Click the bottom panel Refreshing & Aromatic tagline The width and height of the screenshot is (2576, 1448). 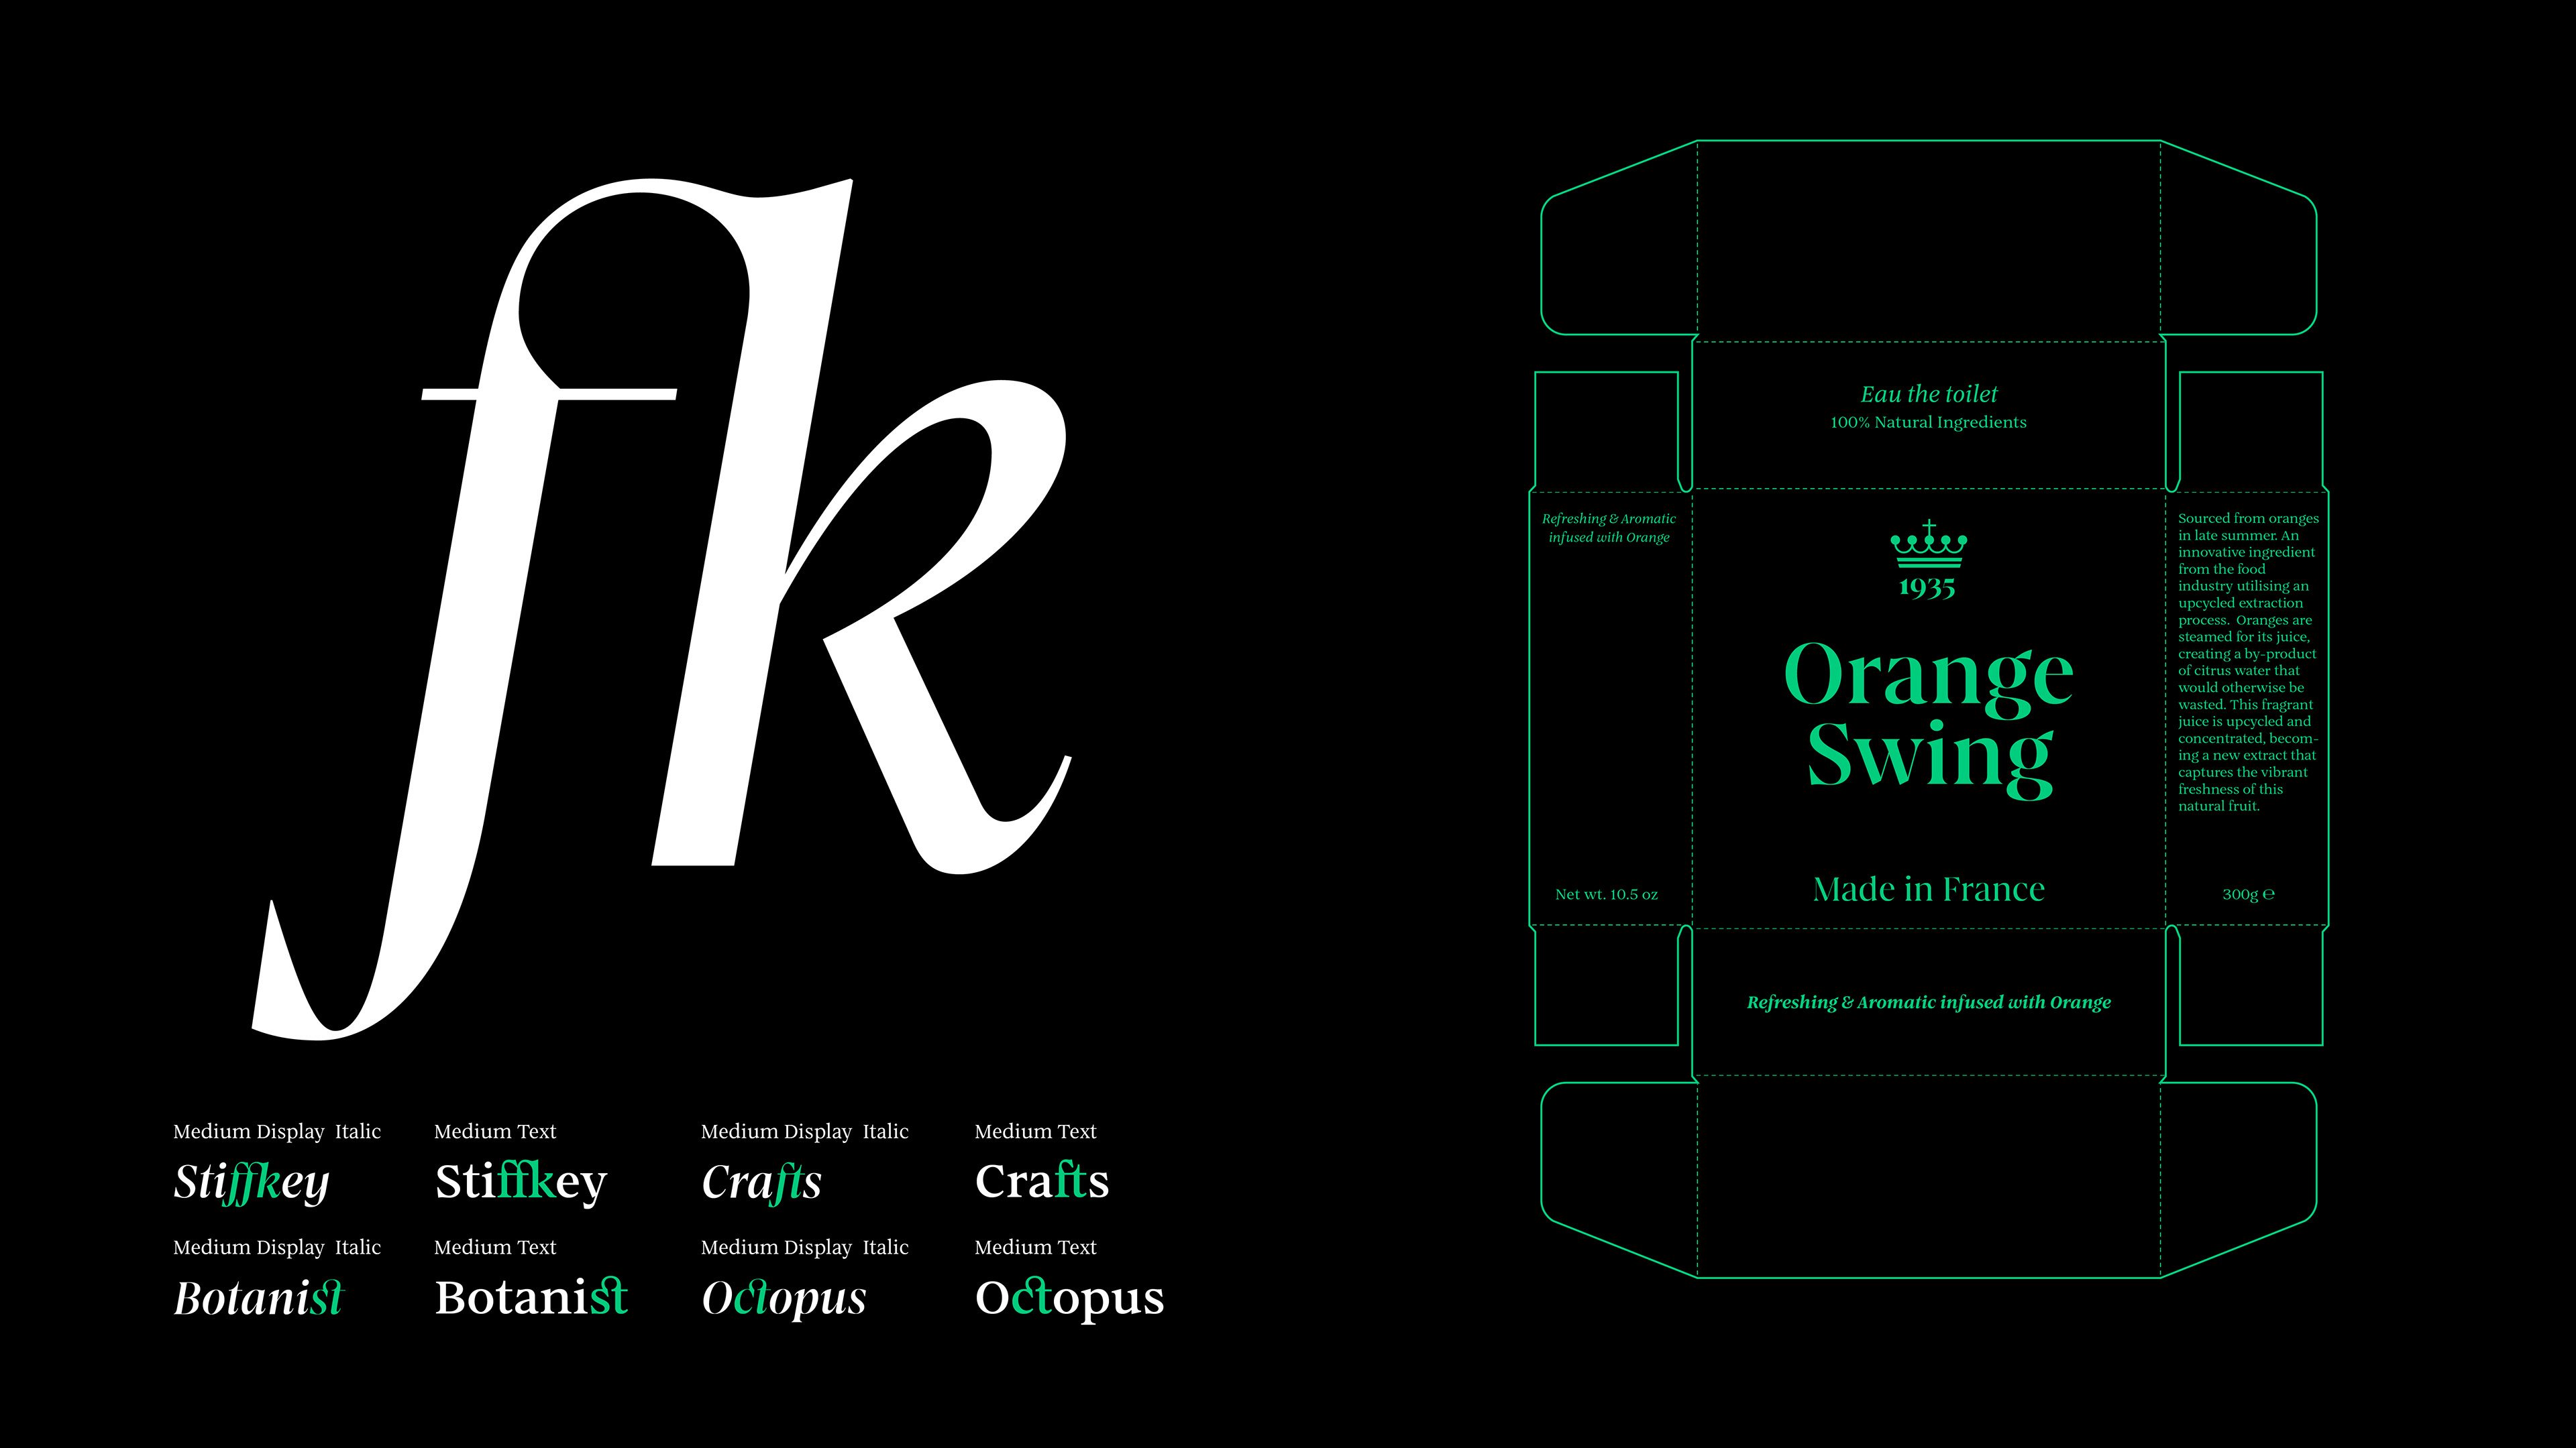(x=1928, y=1002)
